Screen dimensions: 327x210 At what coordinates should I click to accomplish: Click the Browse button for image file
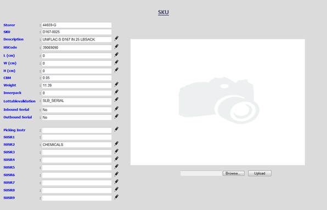(x=234, y=173)
